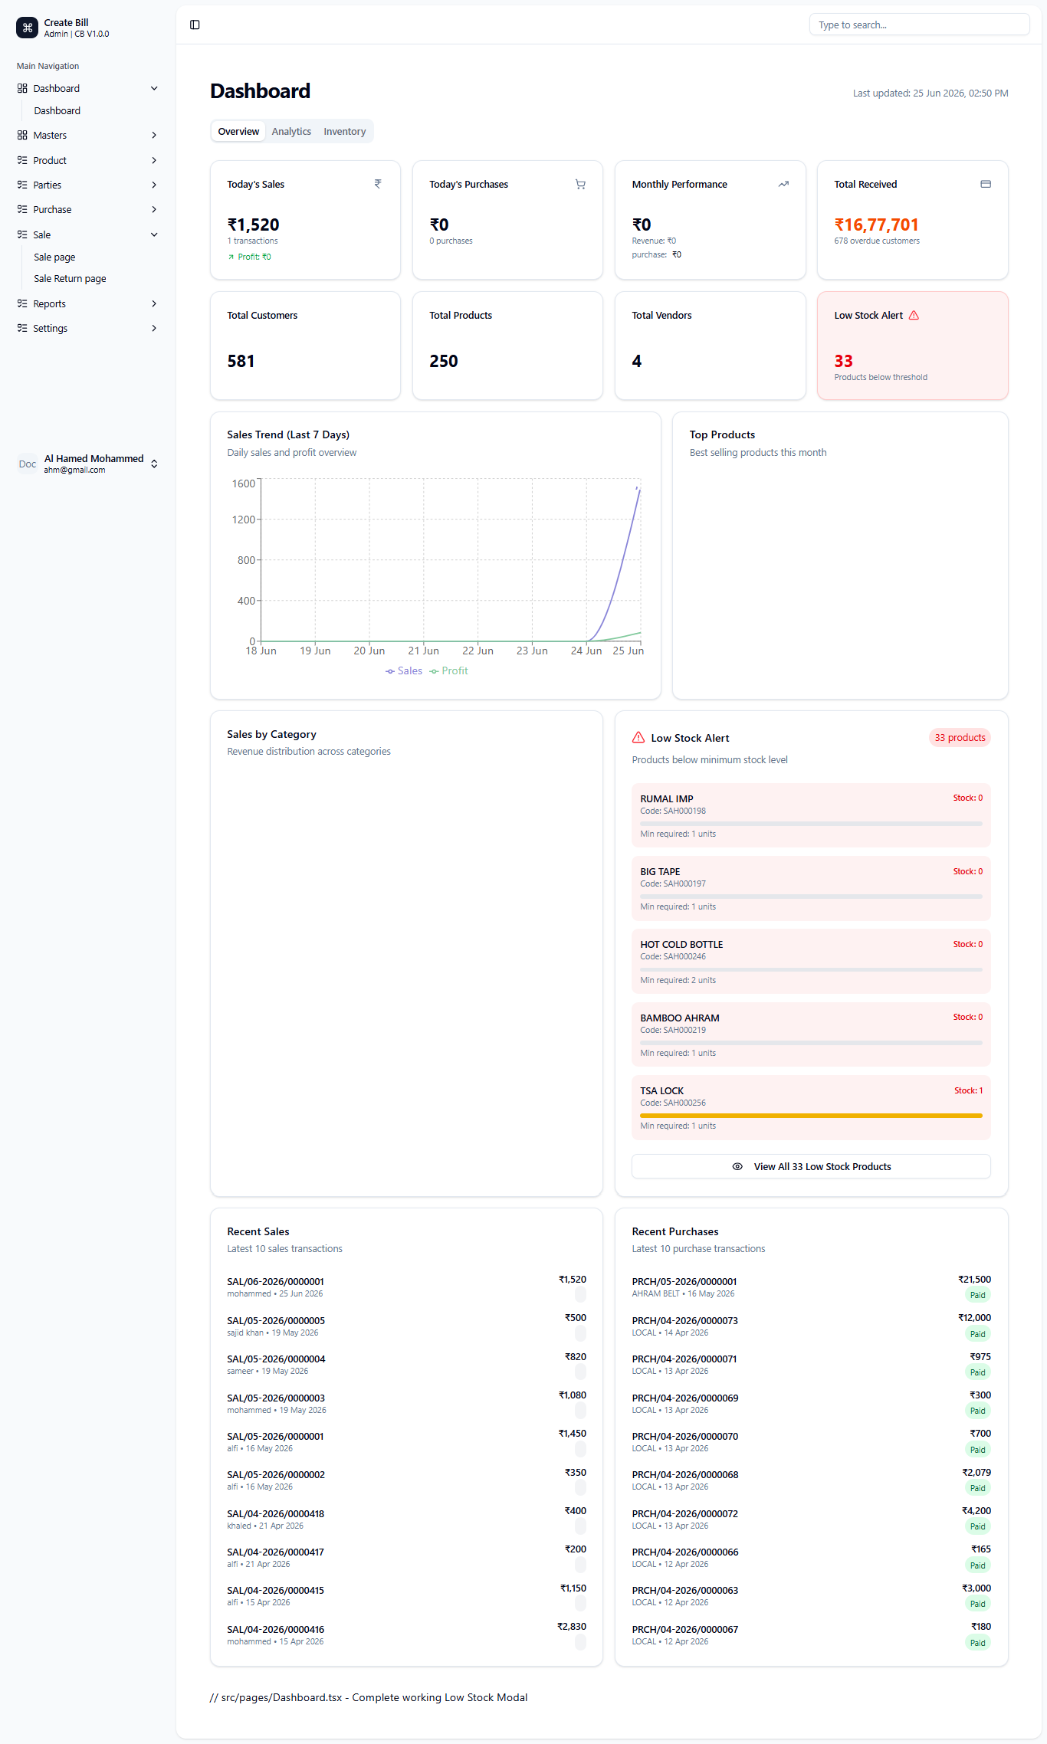Click rupee icon on Today's Sales card
1047x1744 pixels.
(378, 184)
